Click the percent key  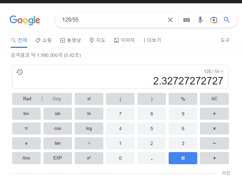(x=183, y=99)
